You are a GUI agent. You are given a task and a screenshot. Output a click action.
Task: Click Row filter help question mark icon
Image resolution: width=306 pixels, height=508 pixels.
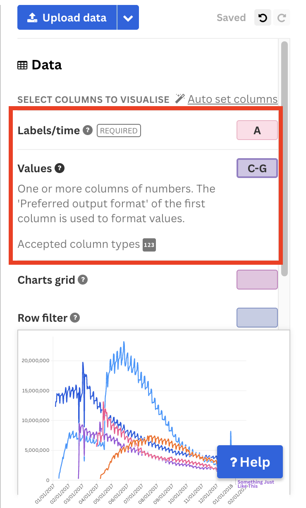[x=75, y=318]
